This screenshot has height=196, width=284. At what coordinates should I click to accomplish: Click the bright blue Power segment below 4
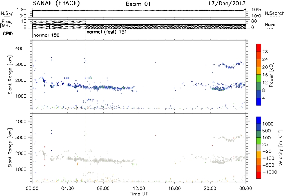(259, 102)
